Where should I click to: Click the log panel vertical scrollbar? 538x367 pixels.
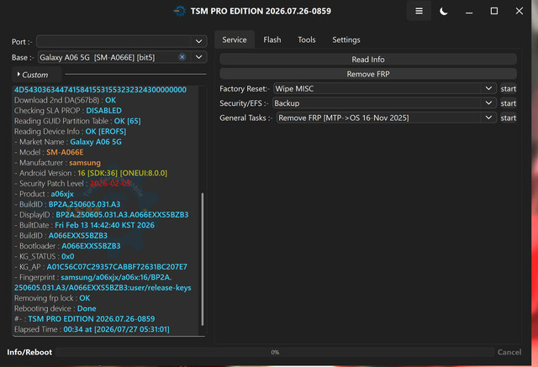(203, 259)
